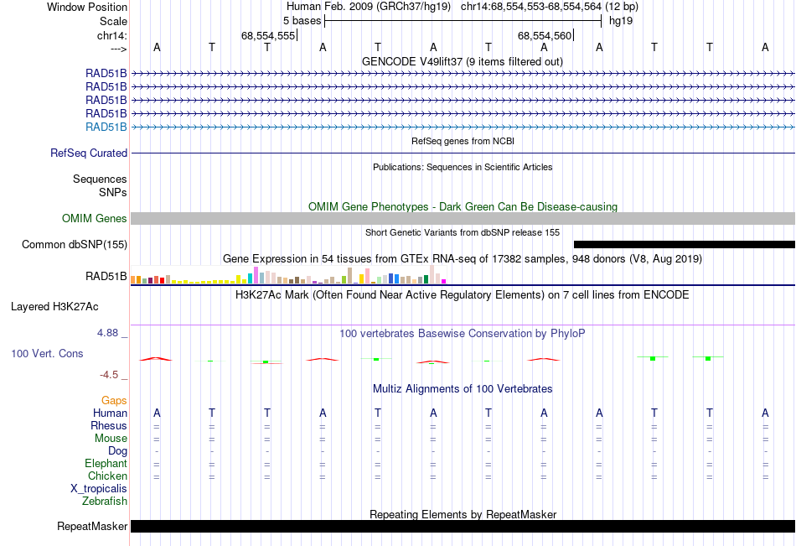Image resolution: width=796 pixels, height=546 pixels.
Task: Click the 5 bases scale text
Action: coord(302,21)
